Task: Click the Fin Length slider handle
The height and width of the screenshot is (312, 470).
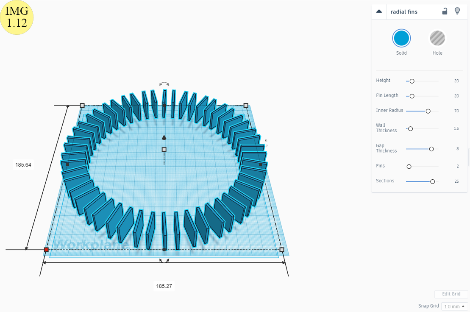Action: click(x=412, y=96)
